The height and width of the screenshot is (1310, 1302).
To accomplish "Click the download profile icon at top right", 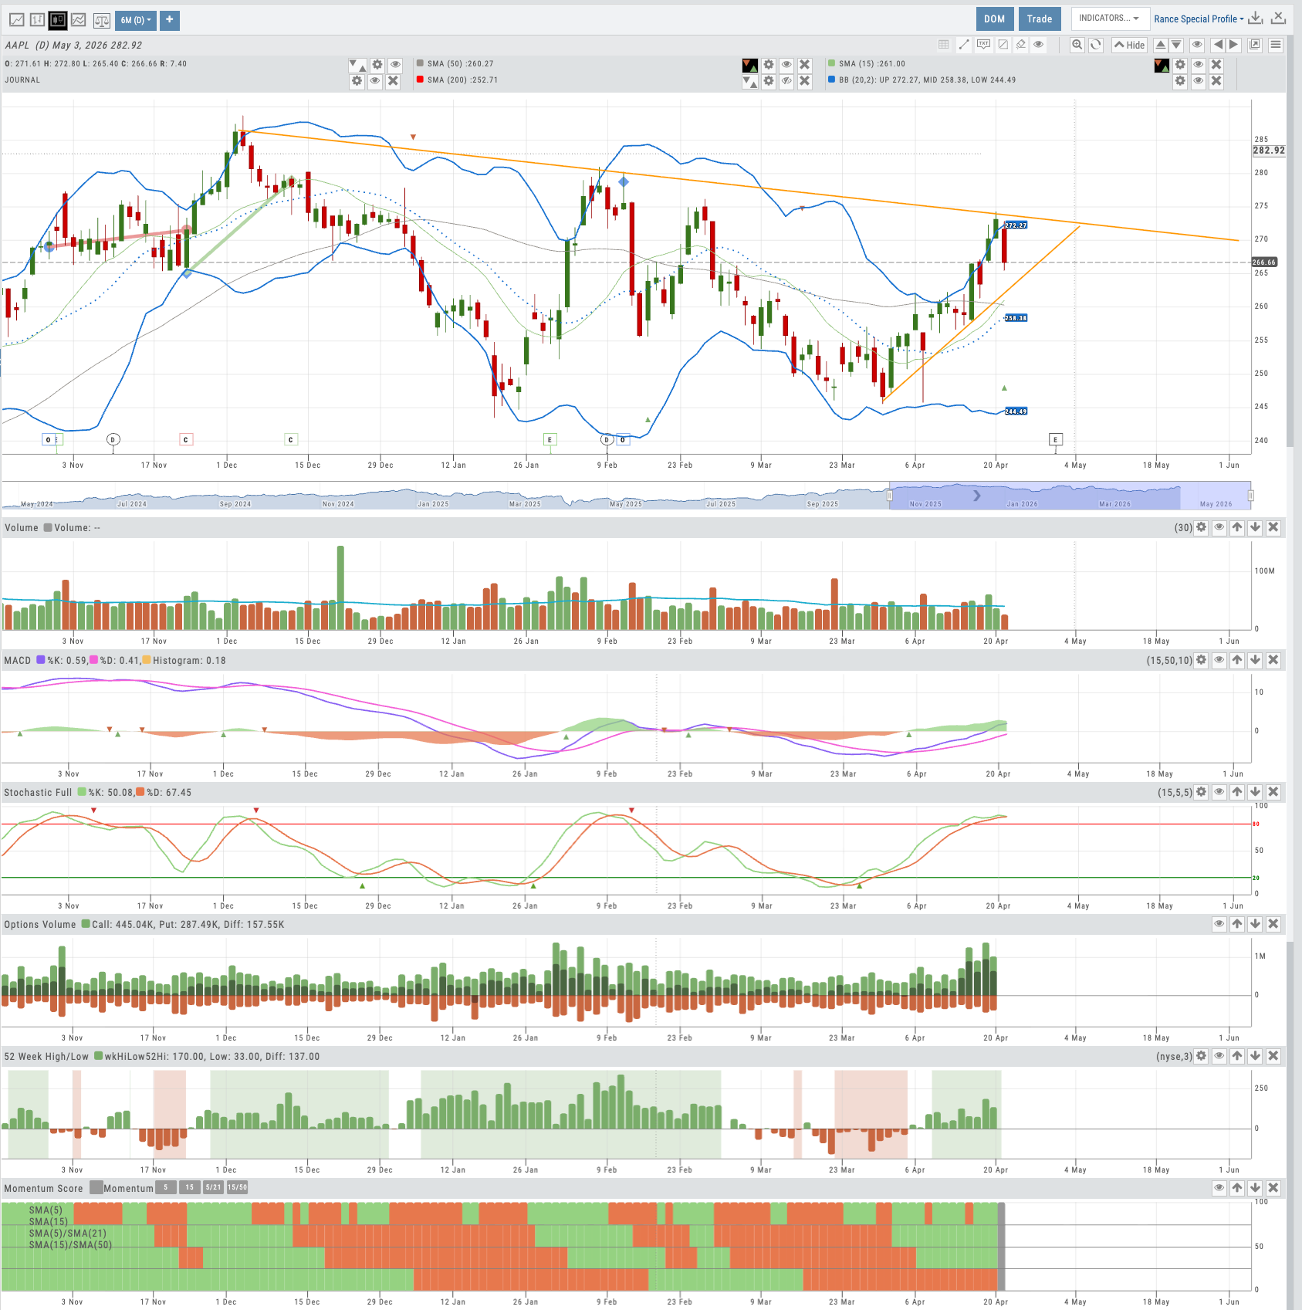I will pos(1256,19).
